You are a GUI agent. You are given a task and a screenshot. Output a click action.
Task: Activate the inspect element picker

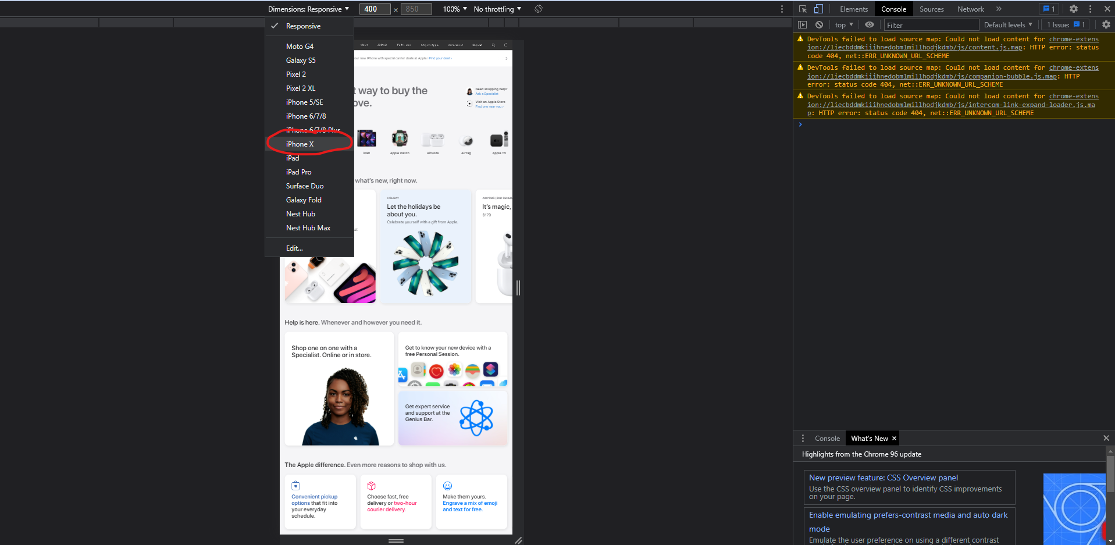(x=803, y=9)
